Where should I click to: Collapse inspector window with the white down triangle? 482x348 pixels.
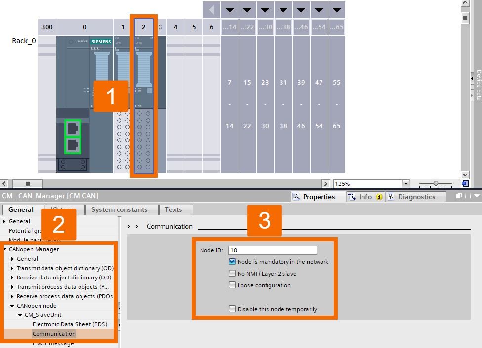(477, 196)
